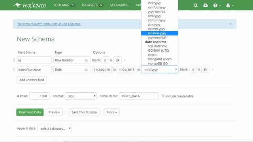Image resolution: width=253 pixels, height=142 pixels.
Task: Open type chooser for Row Number field
Action: [x=86, y=60]
